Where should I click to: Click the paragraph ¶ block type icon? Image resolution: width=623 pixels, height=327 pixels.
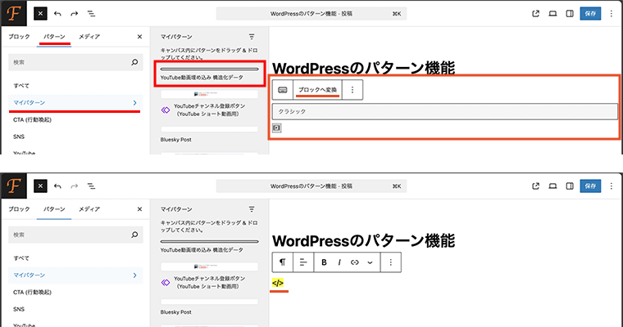click(283, 262)
